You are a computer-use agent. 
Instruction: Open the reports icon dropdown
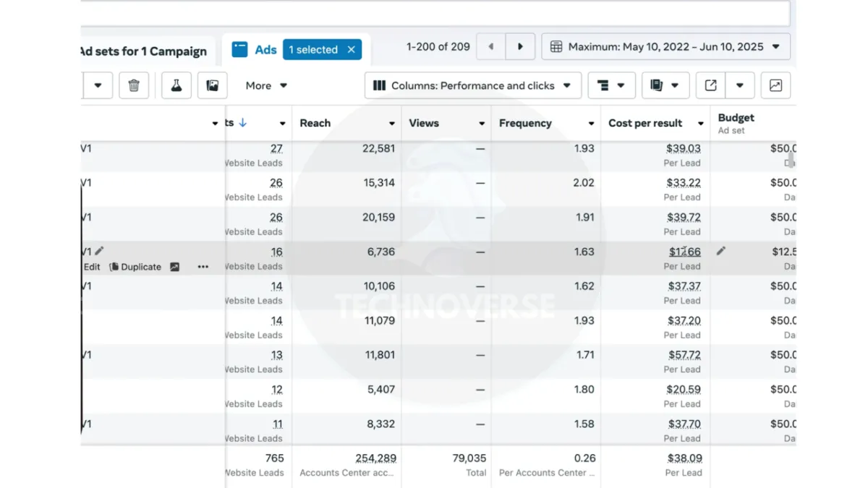(665, 85)
